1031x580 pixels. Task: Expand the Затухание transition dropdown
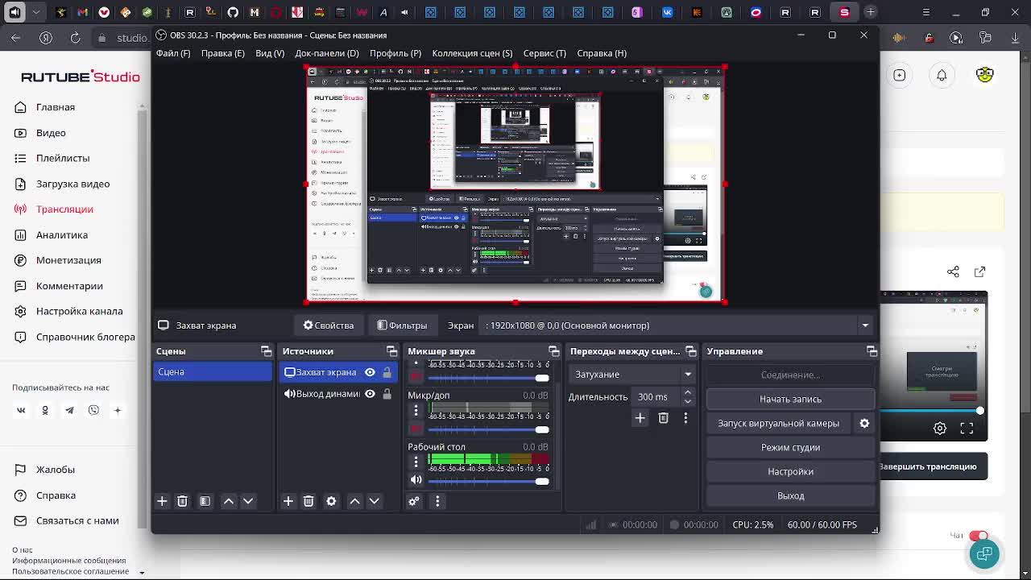(688, 375)
